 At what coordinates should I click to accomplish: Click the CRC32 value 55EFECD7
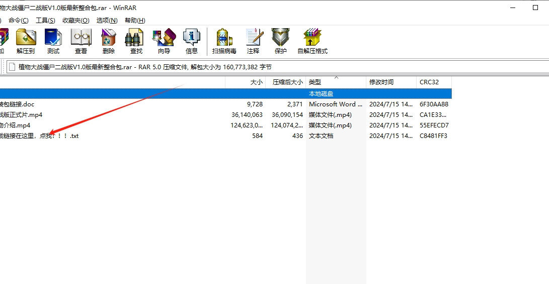pyautogui.click(x=434, y=125)
